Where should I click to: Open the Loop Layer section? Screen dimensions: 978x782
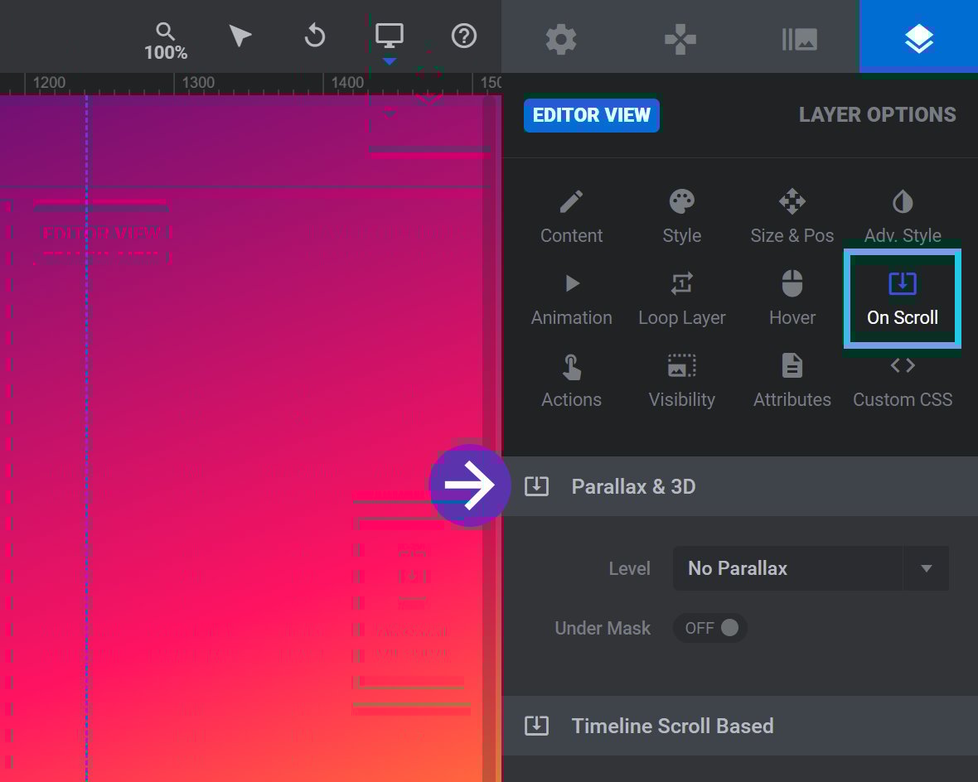coord(682,299)
